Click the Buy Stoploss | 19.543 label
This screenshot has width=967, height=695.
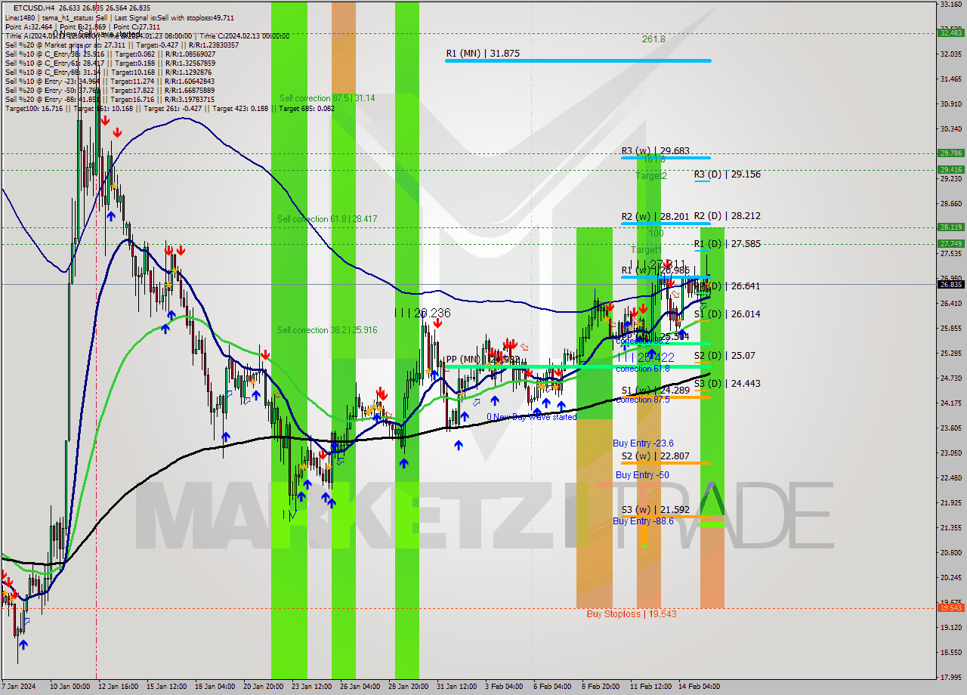pos(632,614)
